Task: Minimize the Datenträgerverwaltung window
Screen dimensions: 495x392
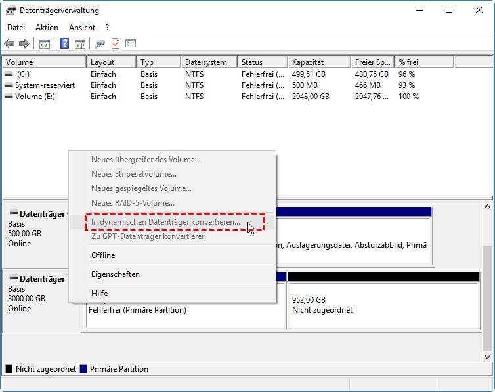Action: coord(420,10)
